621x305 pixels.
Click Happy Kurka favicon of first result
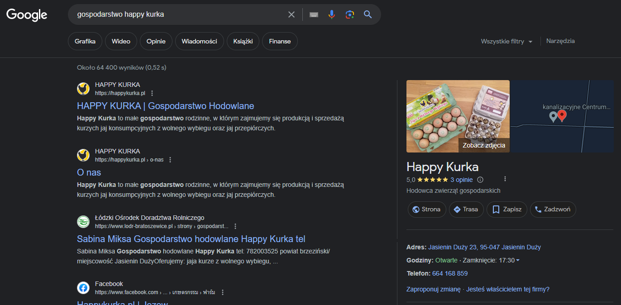coord(83,89)
